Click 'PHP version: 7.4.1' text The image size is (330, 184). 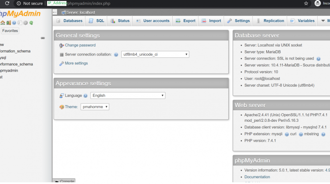click(260, 141)
